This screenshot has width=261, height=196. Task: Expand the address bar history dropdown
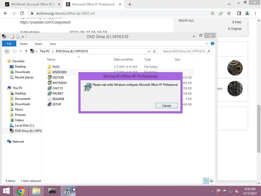click(149, 51)
